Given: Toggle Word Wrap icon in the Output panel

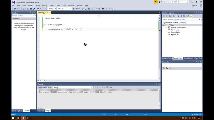Looking at the screenshot, I should tap(111, 87).
